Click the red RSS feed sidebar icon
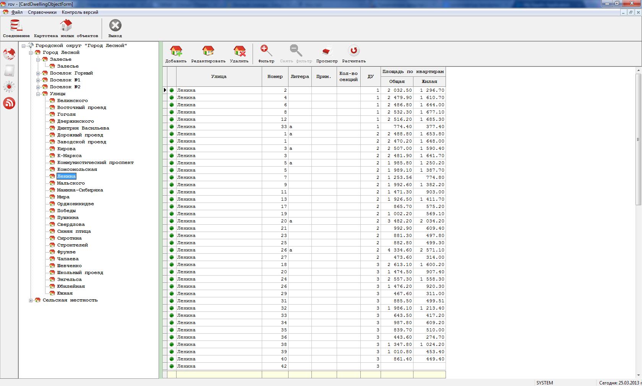Image resolution: width=642 pixels, height=386 pixels. coord(9,103)
